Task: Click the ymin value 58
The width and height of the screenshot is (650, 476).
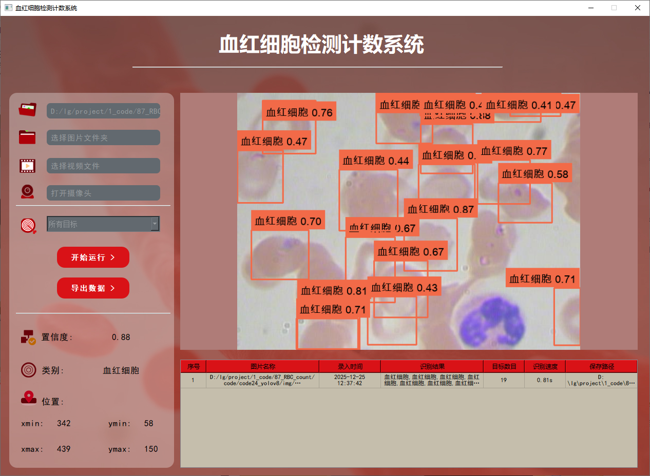Action: click(149, 423)
